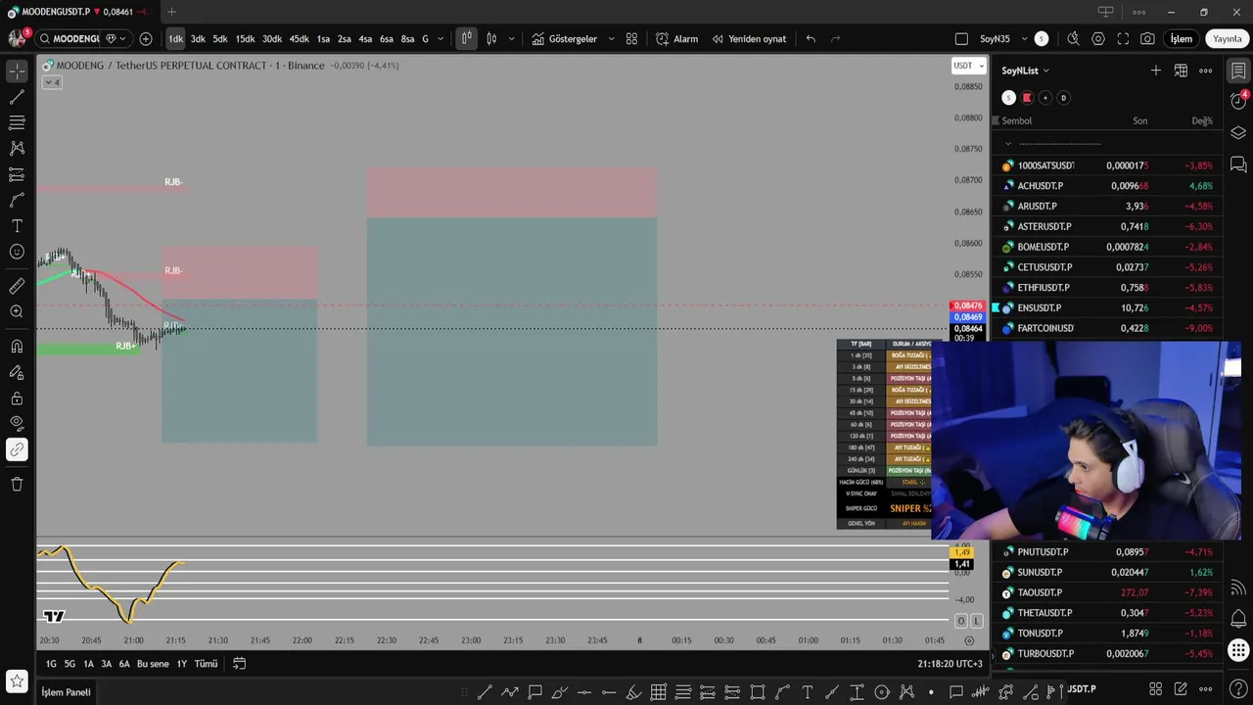Open the SoyNList watchlist dropdown
The image size is (1253, 705).
[x=1025, y=70]
